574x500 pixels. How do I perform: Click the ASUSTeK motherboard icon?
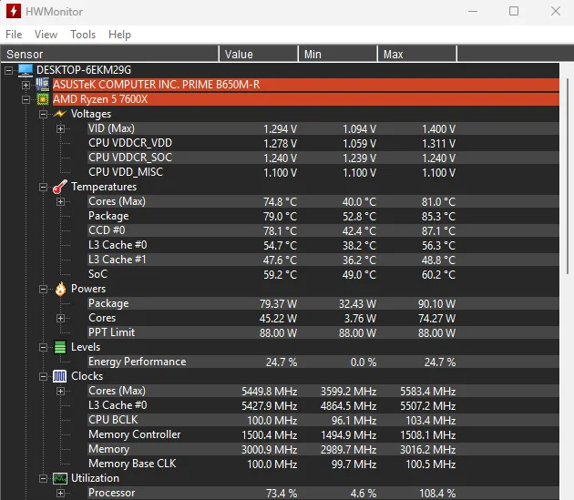click(x=43, y=85)
